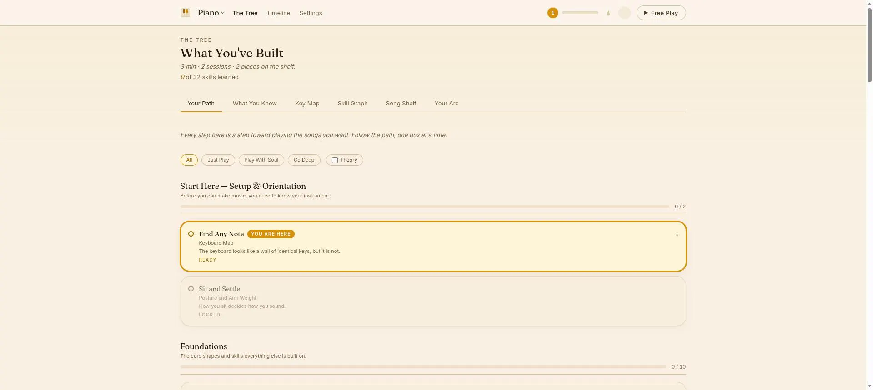Click the Foundations progress bar
The height and width of the screenshot is (390, 873).
423,367
